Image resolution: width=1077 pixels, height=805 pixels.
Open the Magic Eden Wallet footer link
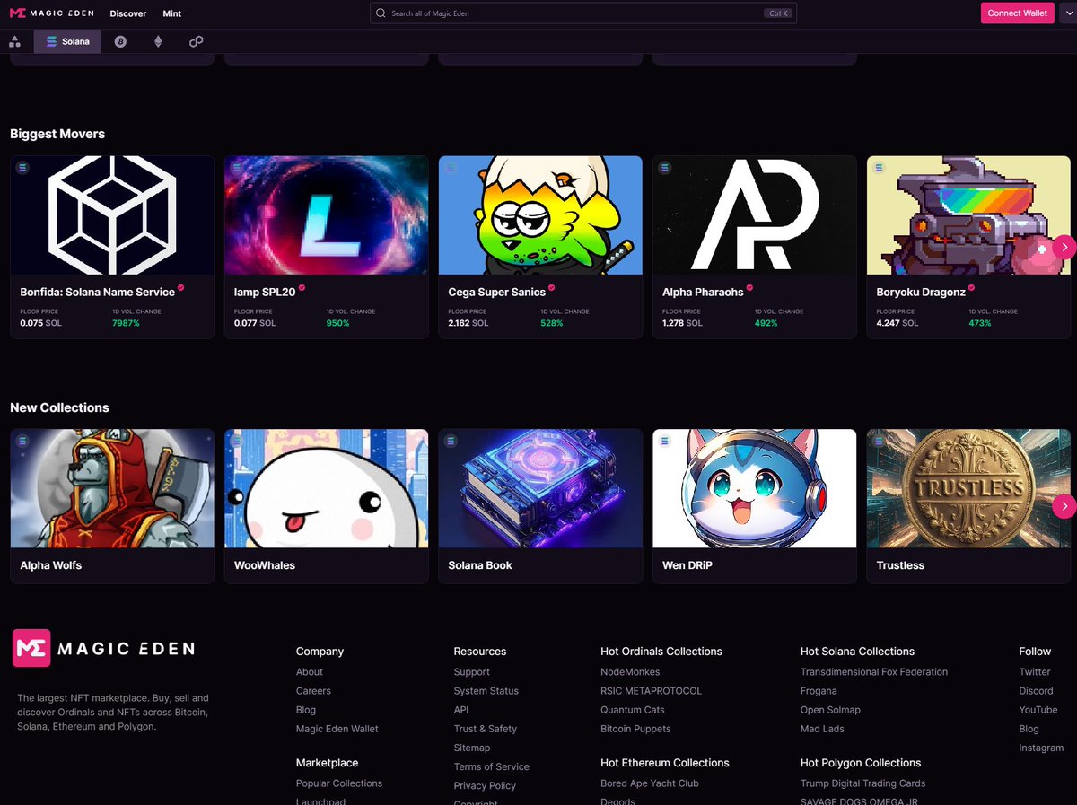337,729
